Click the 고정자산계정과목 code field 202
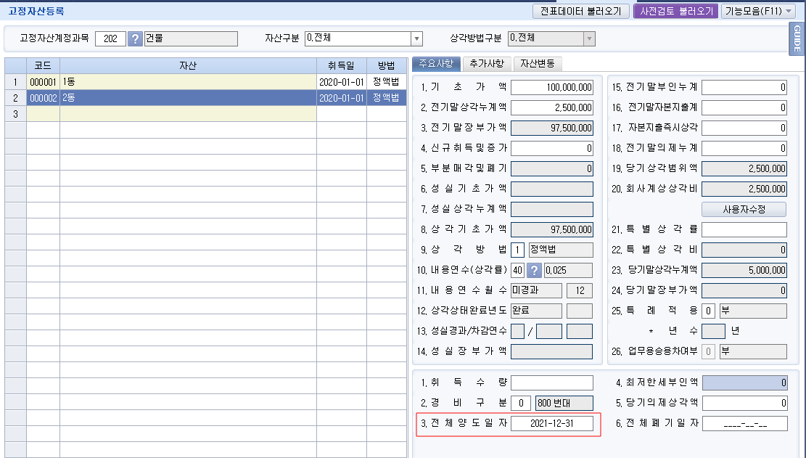806x458 pixels. tap(110, 38)
